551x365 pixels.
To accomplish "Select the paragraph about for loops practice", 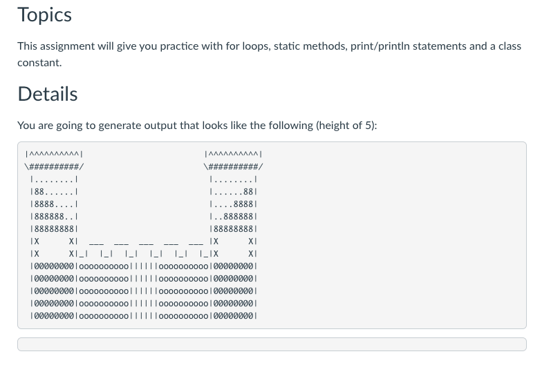I will coord(269,54).
